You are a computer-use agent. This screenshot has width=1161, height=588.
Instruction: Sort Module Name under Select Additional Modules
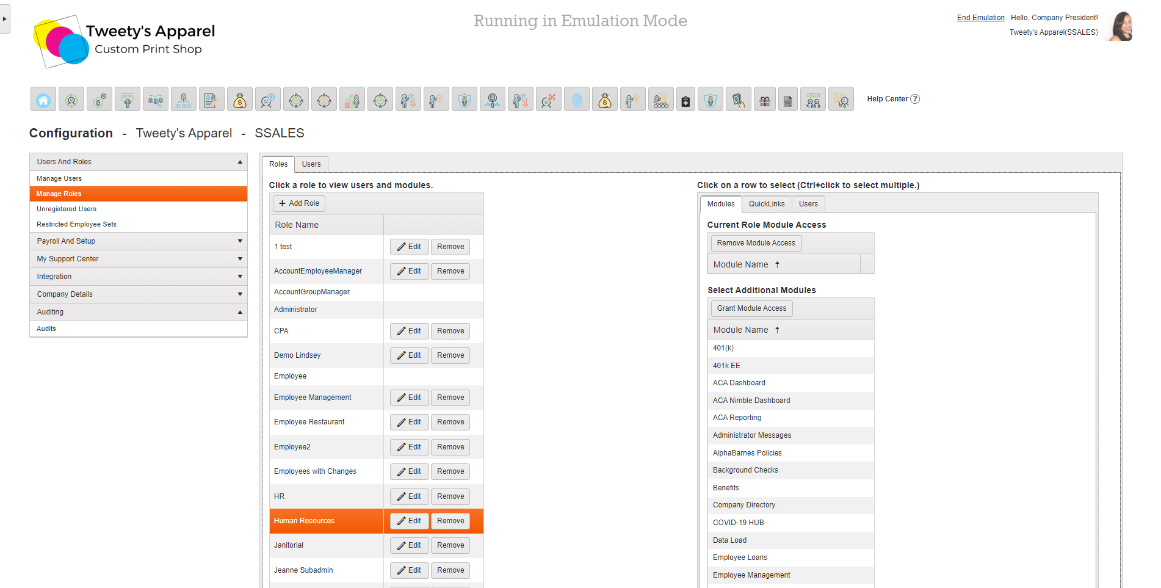[790, 330]
